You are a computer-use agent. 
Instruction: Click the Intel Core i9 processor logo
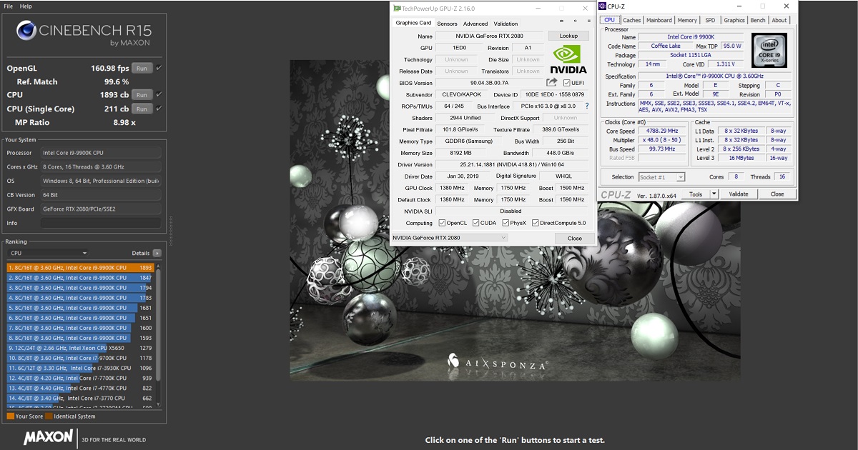[x=769, y=50]
